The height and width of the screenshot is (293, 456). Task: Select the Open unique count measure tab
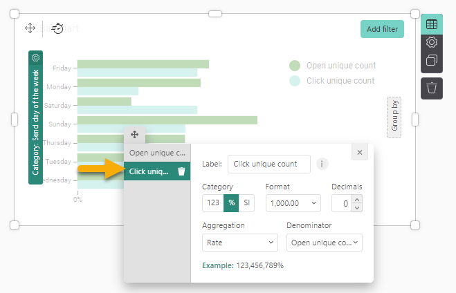click(157, 153)
